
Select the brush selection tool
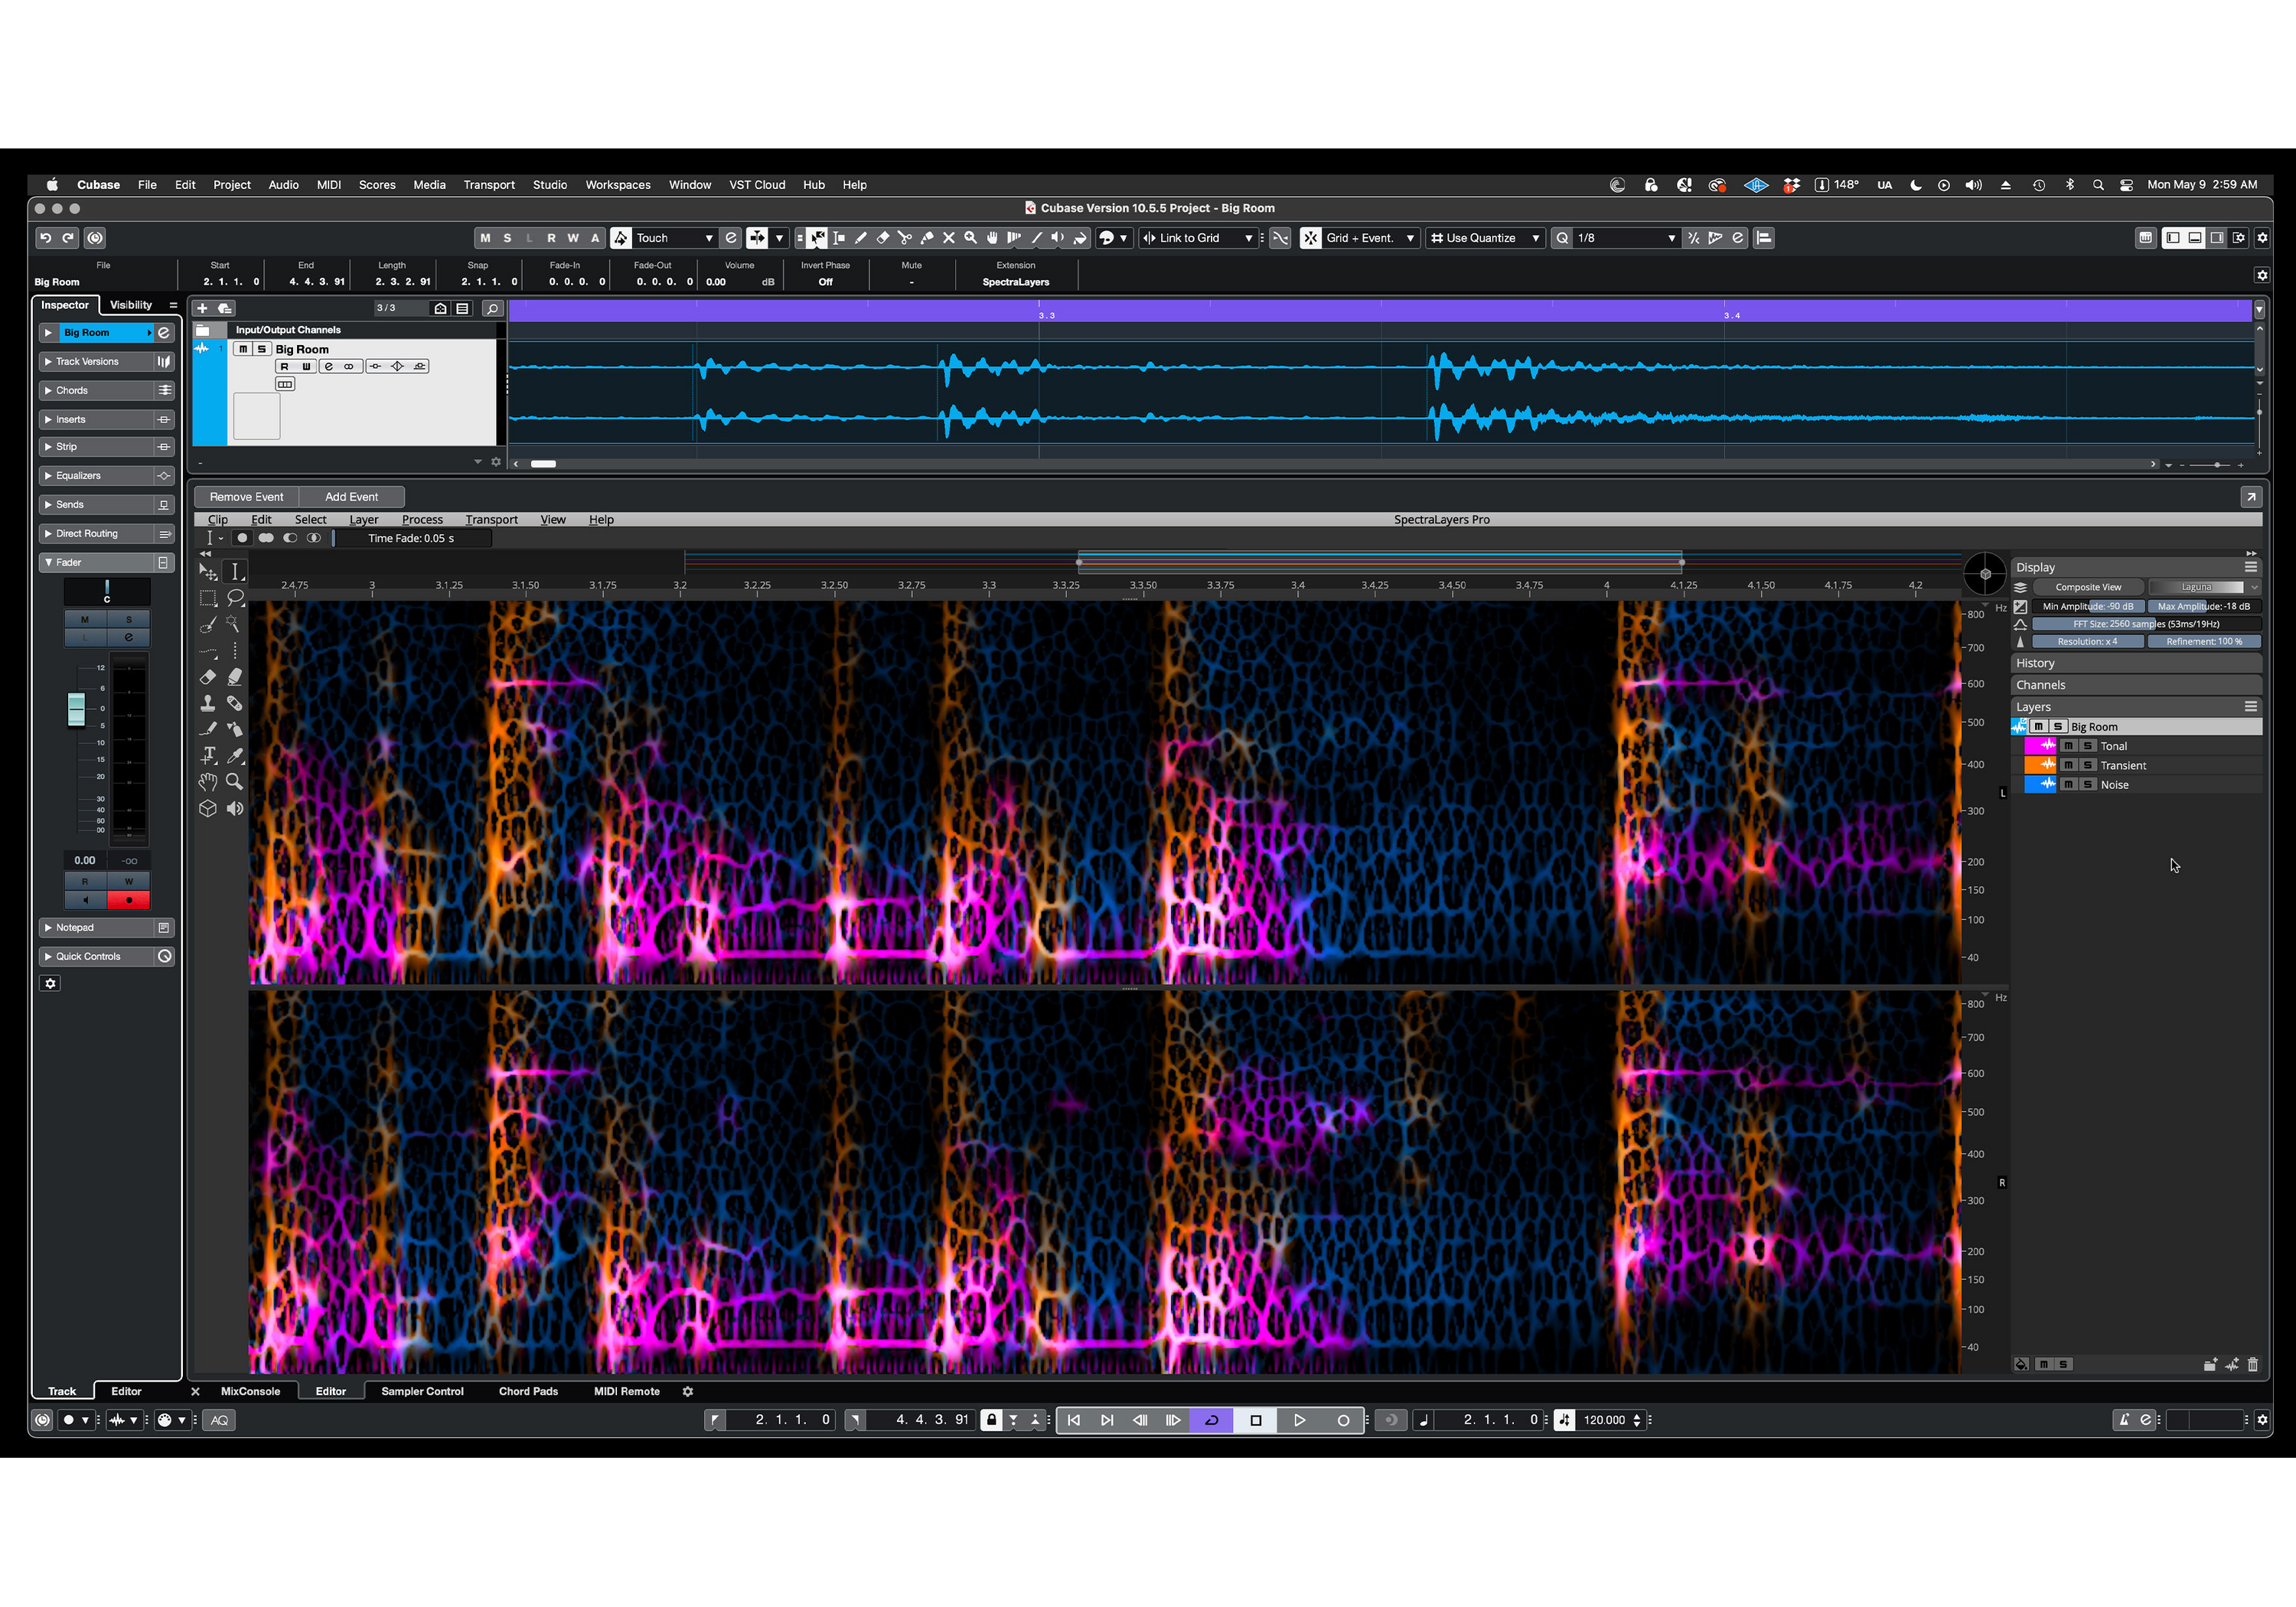(x=208, y=624)
